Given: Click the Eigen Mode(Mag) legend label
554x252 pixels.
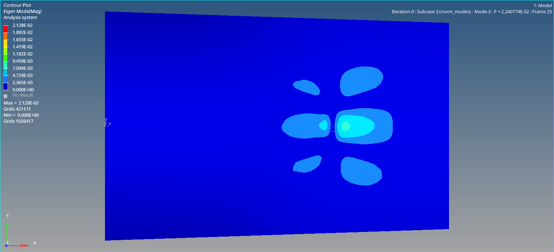Looking at the screenshot, I should click(x=22, y=11).
